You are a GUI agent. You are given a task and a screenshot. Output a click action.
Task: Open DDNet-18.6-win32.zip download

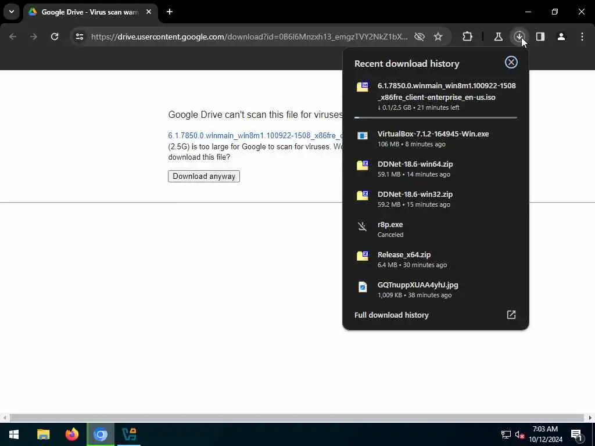[x=436, y=199]
